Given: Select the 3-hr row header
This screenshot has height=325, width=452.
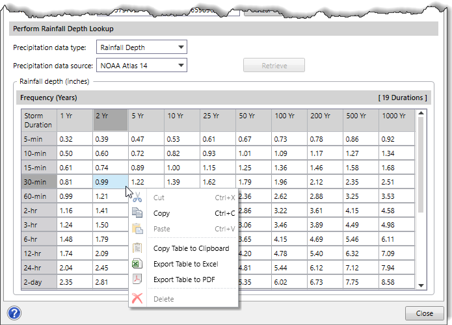Looking at the screenshot, I should [x=39, y=225].
